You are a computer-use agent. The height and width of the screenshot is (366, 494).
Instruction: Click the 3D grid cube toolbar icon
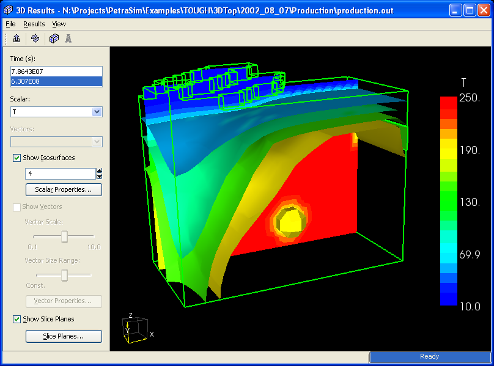54,38
